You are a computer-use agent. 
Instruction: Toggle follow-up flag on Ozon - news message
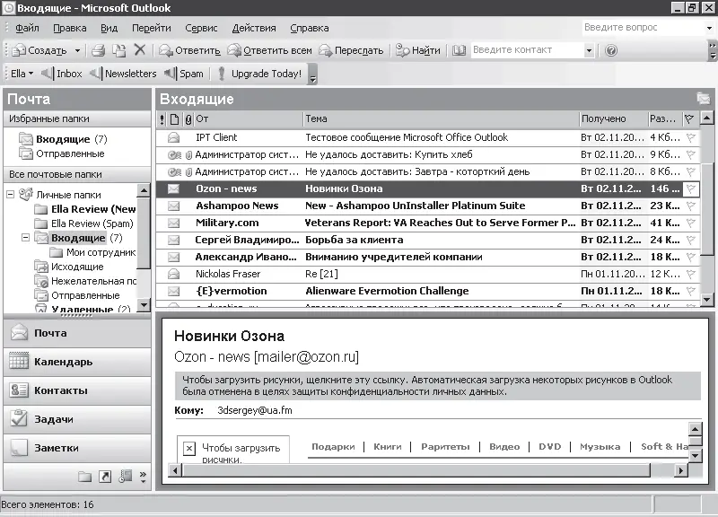(689, 189)
